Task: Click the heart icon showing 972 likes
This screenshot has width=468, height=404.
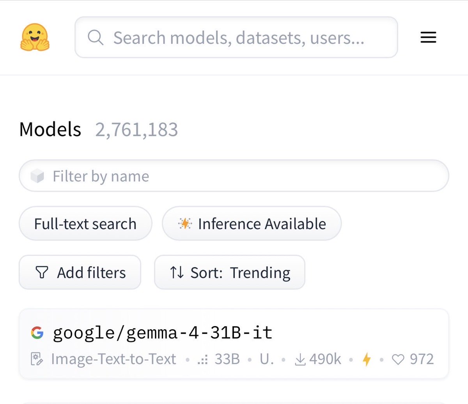Action: (x=398, y=359)
